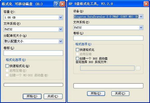This screenshot has height=103, width=150.
Task: Tick the enable compression (E) checkbox in Format dialog
Action: [x=7, y=71]
